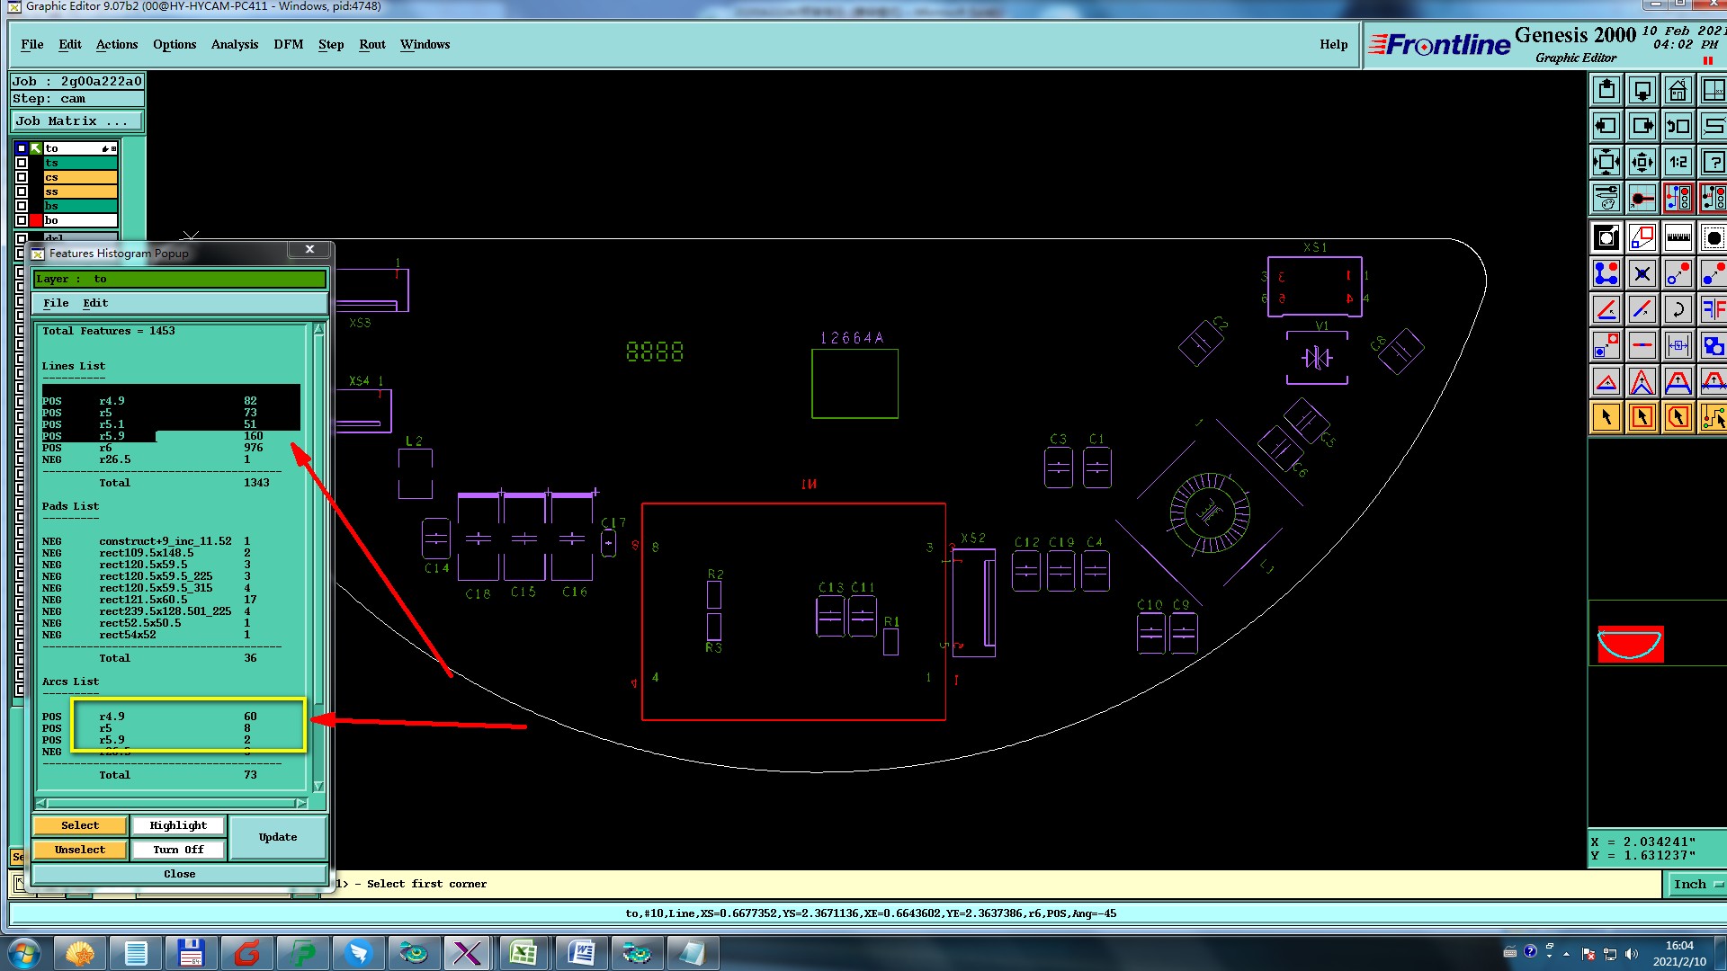
Task: Open the Actions menu
Action: (117, 44)
